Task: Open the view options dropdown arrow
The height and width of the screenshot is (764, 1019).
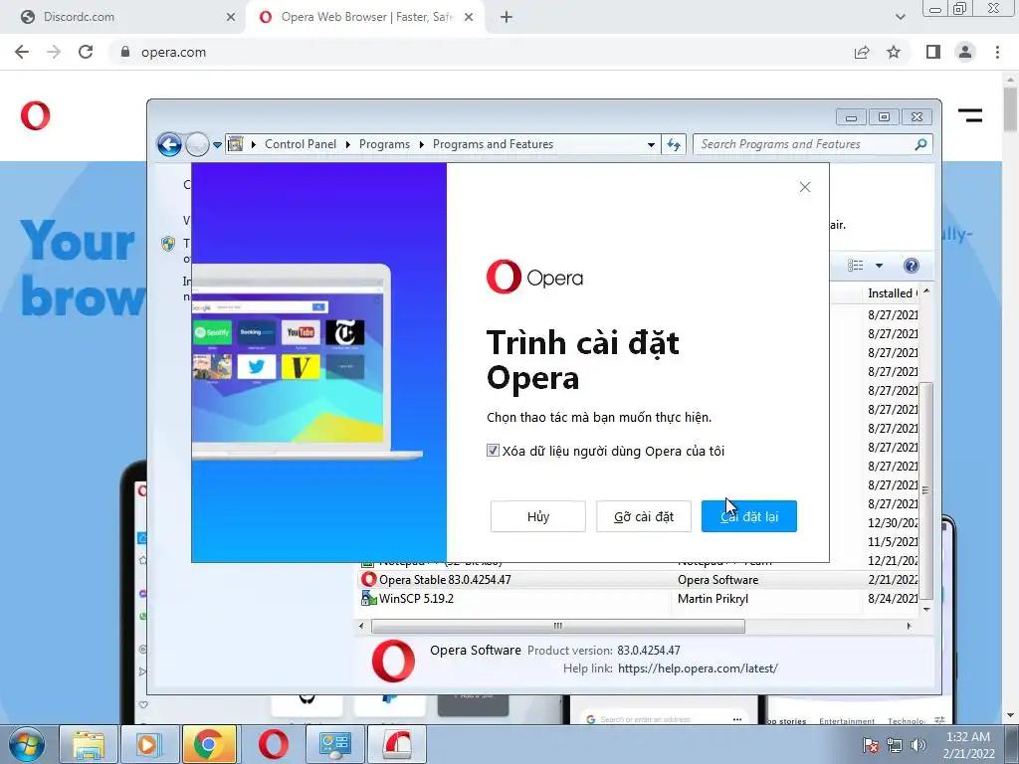Action: pos(879,266)
